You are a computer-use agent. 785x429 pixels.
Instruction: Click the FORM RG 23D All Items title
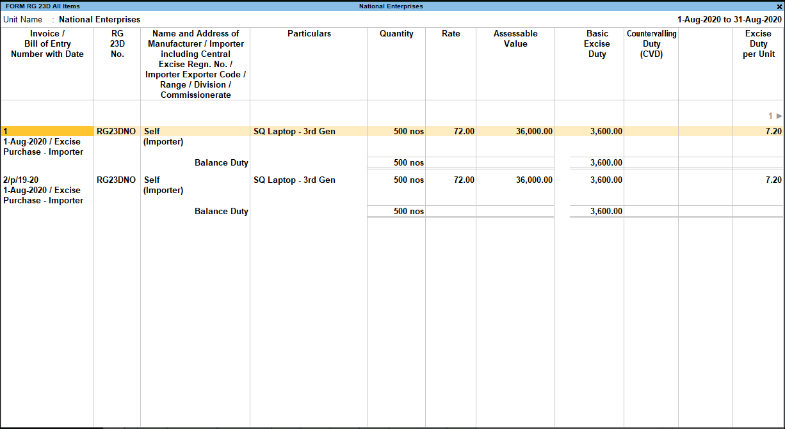[43, 6]
